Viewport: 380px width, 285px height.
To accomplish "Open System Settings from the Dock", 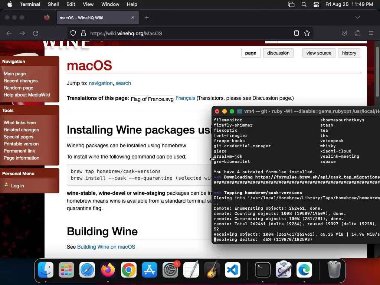I will pos(170,270).
